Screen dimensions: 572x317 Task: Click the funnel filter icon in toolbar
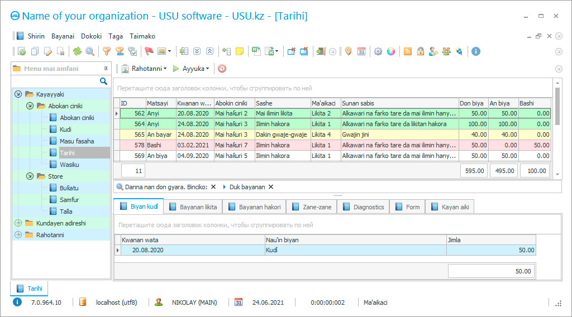pos(106,51)
